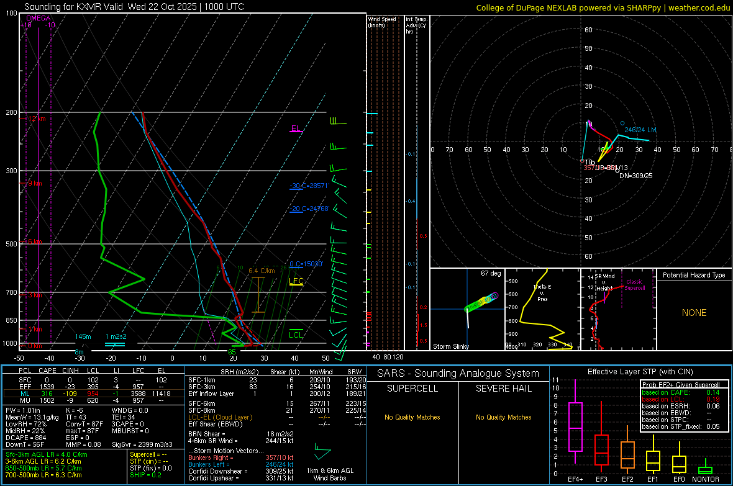The height and width of the screenshot is (486, 733).
Task: Click the DCAPE = 884 value
Action: (25, 438)
